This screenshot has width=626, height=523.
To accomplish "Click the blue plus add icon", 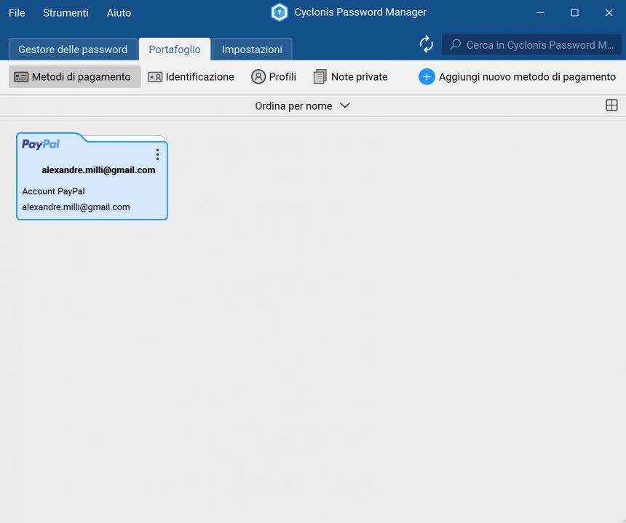I will pyautogui.click(x=427, y=76).
